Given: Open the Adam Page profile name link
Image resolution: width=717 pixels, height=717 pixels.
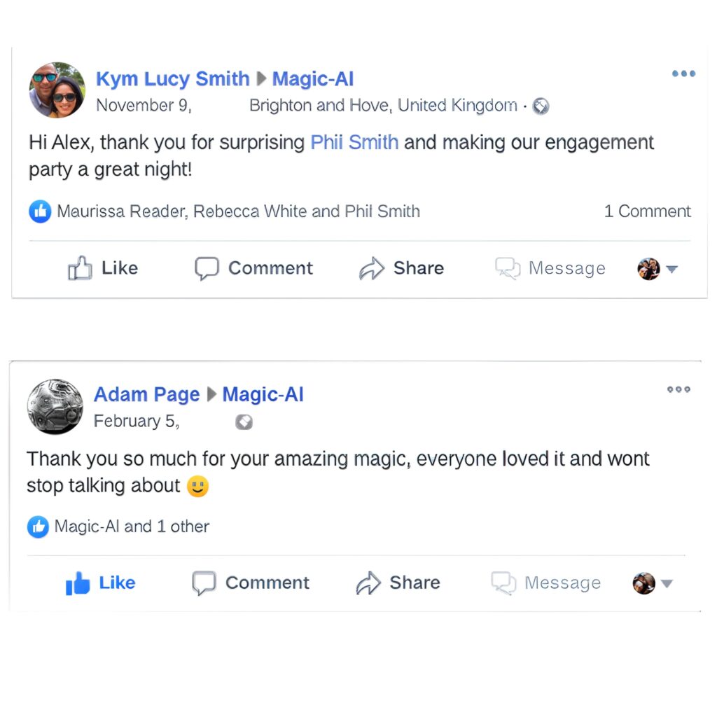Looking at the screenshot, I should [147, 395].
